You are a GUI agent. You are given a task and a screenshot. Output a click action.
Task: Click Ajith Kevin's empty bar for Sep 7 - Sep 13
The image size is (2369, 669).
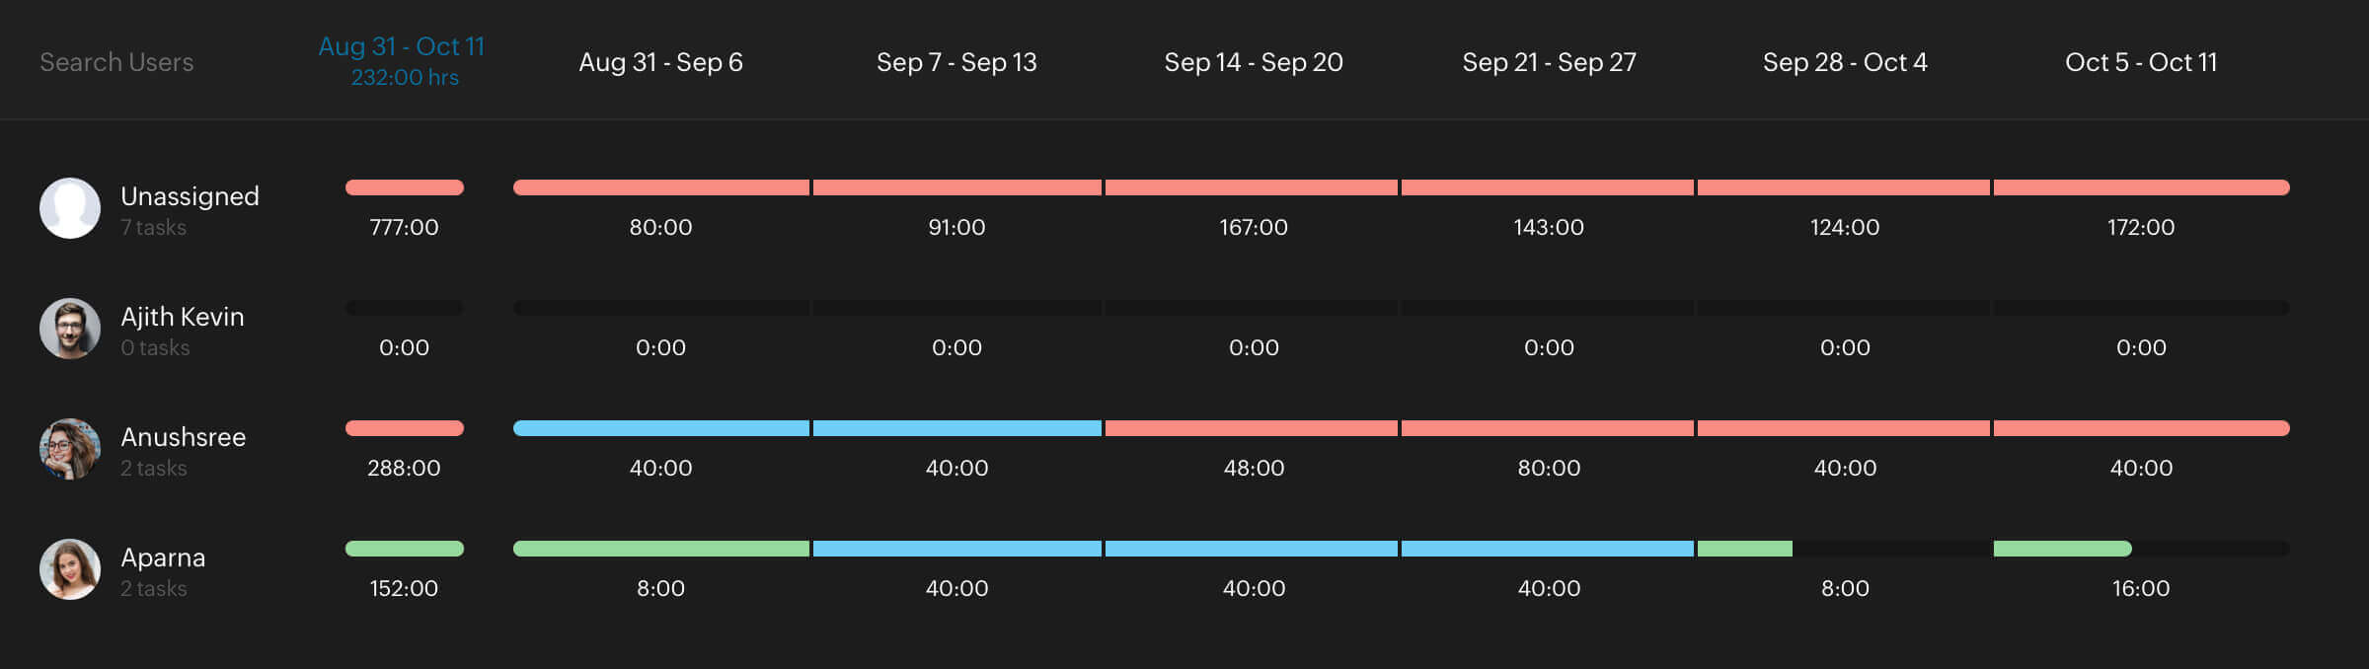pos(956,308)
